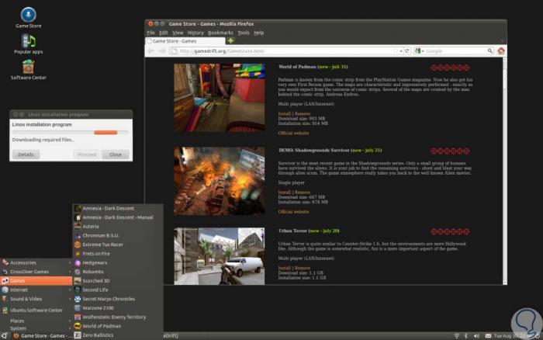543x340 pixels.
Task: Click Firefox forward arrow button
Action: point(162,51)
